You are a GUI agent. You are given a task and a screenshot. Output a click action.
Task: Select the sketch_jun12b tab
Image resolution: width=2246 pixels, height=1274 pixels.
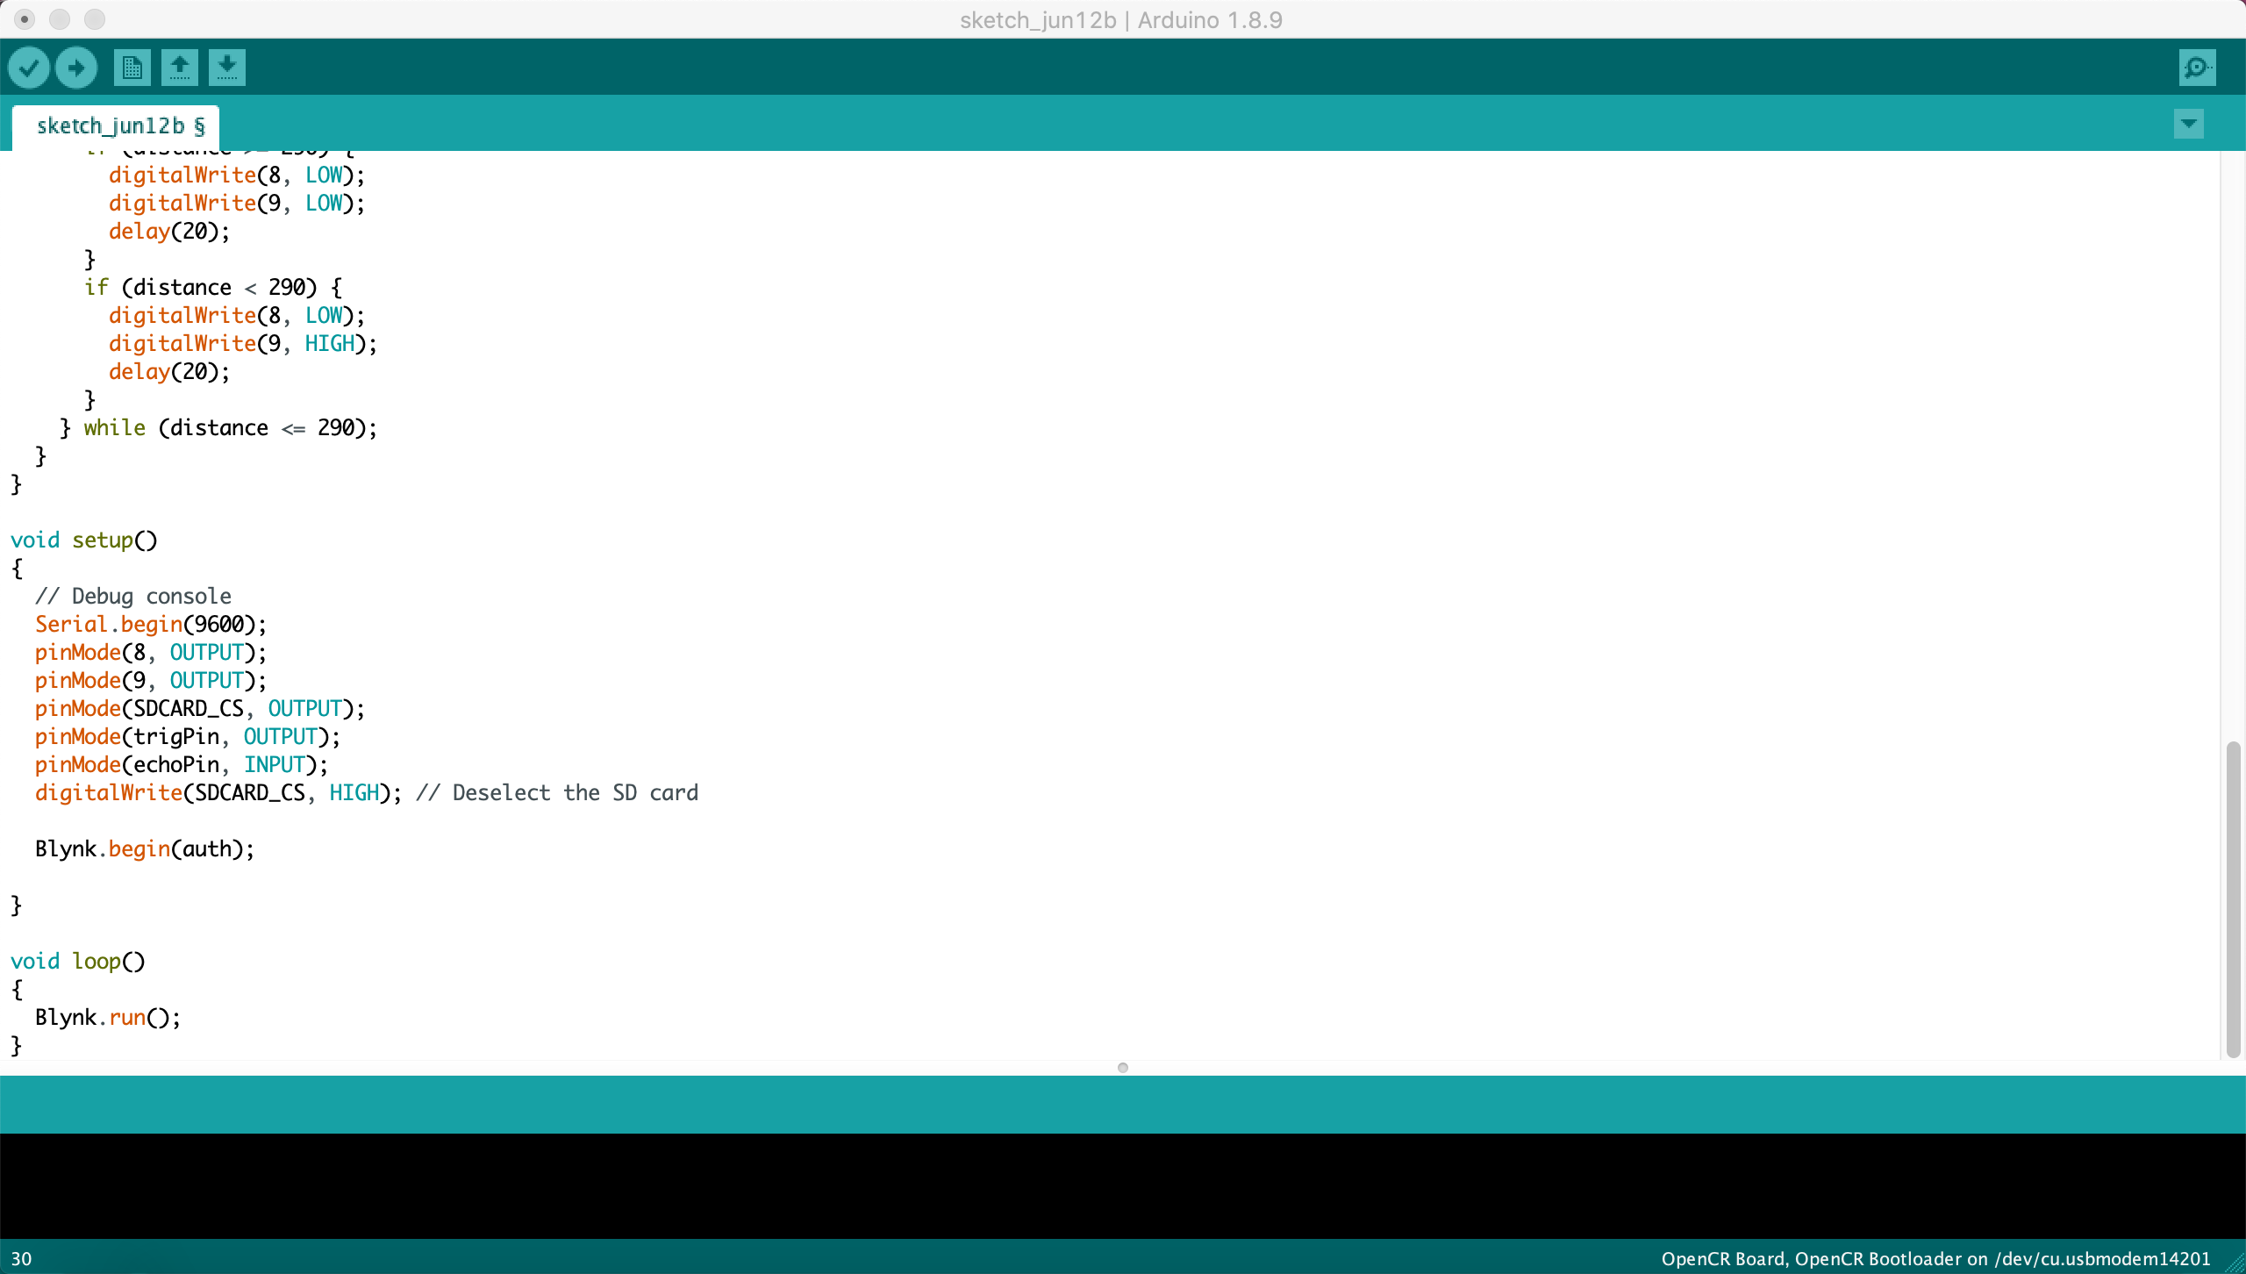[x=116, y=125]
